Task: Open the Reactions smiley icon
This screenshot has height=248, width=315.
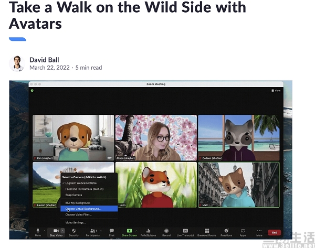Action: pyautogui.click(x=226, y=231)
